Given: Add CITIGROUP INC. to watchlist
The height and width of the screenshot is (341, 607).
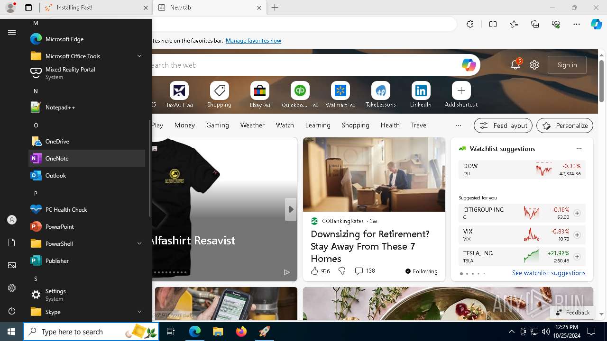Looking at the screenshot, I should (x=577, y=213).
